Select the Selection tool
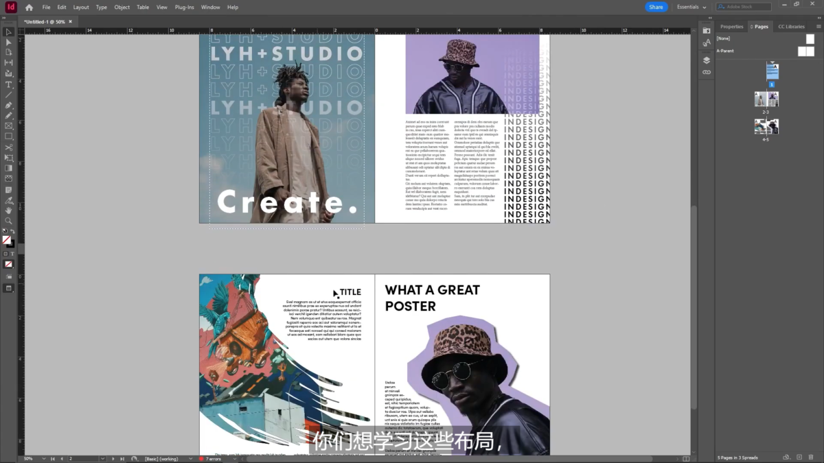 [8, 32]
